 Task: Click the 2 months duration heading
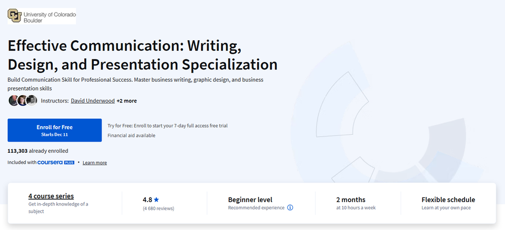pyautogui.click(x=351, y=199)
